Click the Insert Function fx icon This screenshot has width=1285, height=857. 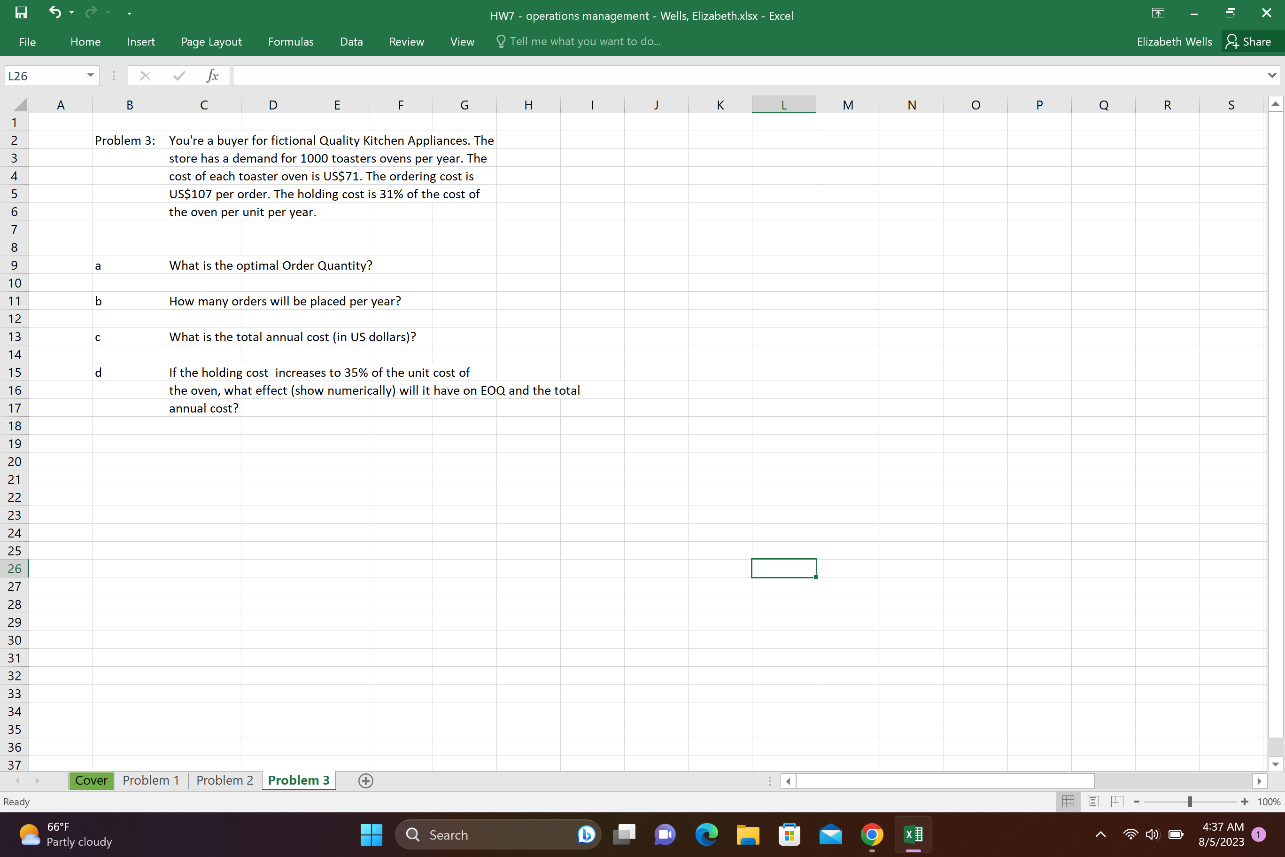tap(213, 76)
